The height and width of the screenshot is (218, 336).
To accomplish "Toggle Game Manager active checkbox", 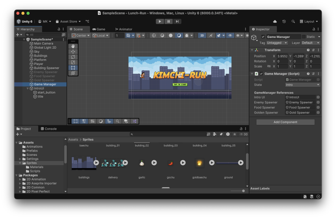I will point(263,37).
